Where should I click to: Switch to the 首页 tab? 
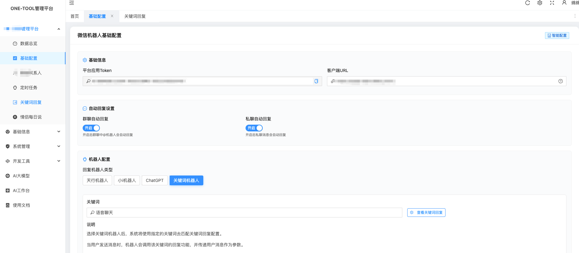tap(75, 16)
